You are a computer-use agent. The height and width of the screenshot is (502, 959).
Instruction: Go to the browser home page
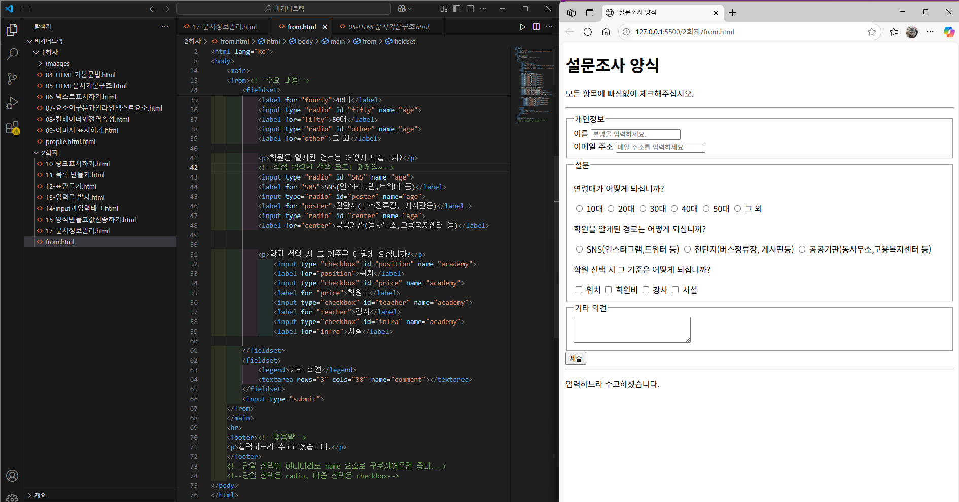click(606, 32)
